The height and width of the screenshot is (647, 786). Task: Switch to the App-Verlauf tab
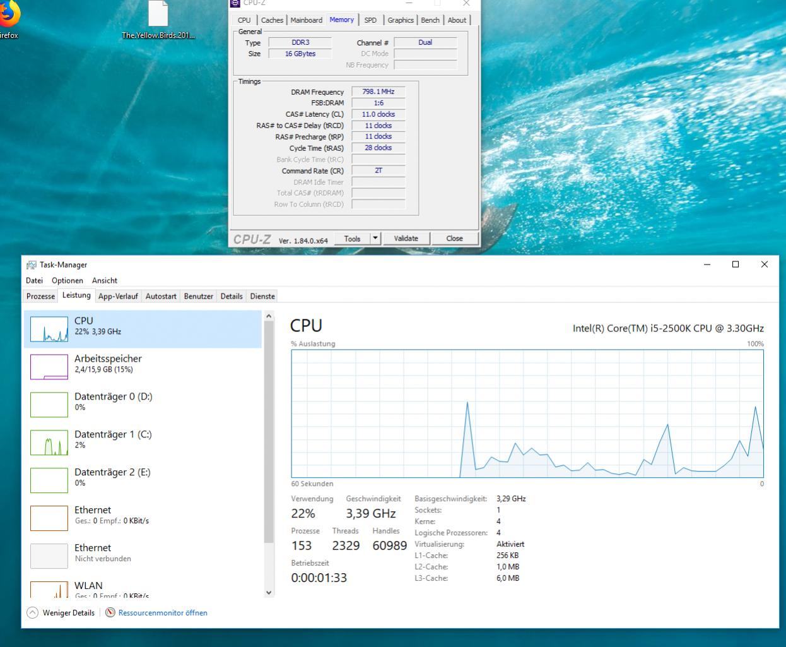point(118,296)
